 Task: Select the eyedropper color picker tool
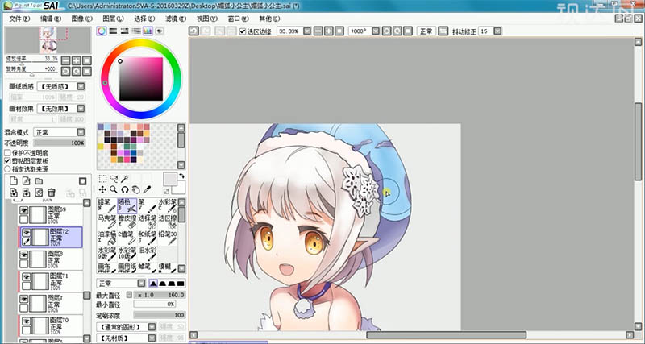[147, 190]
